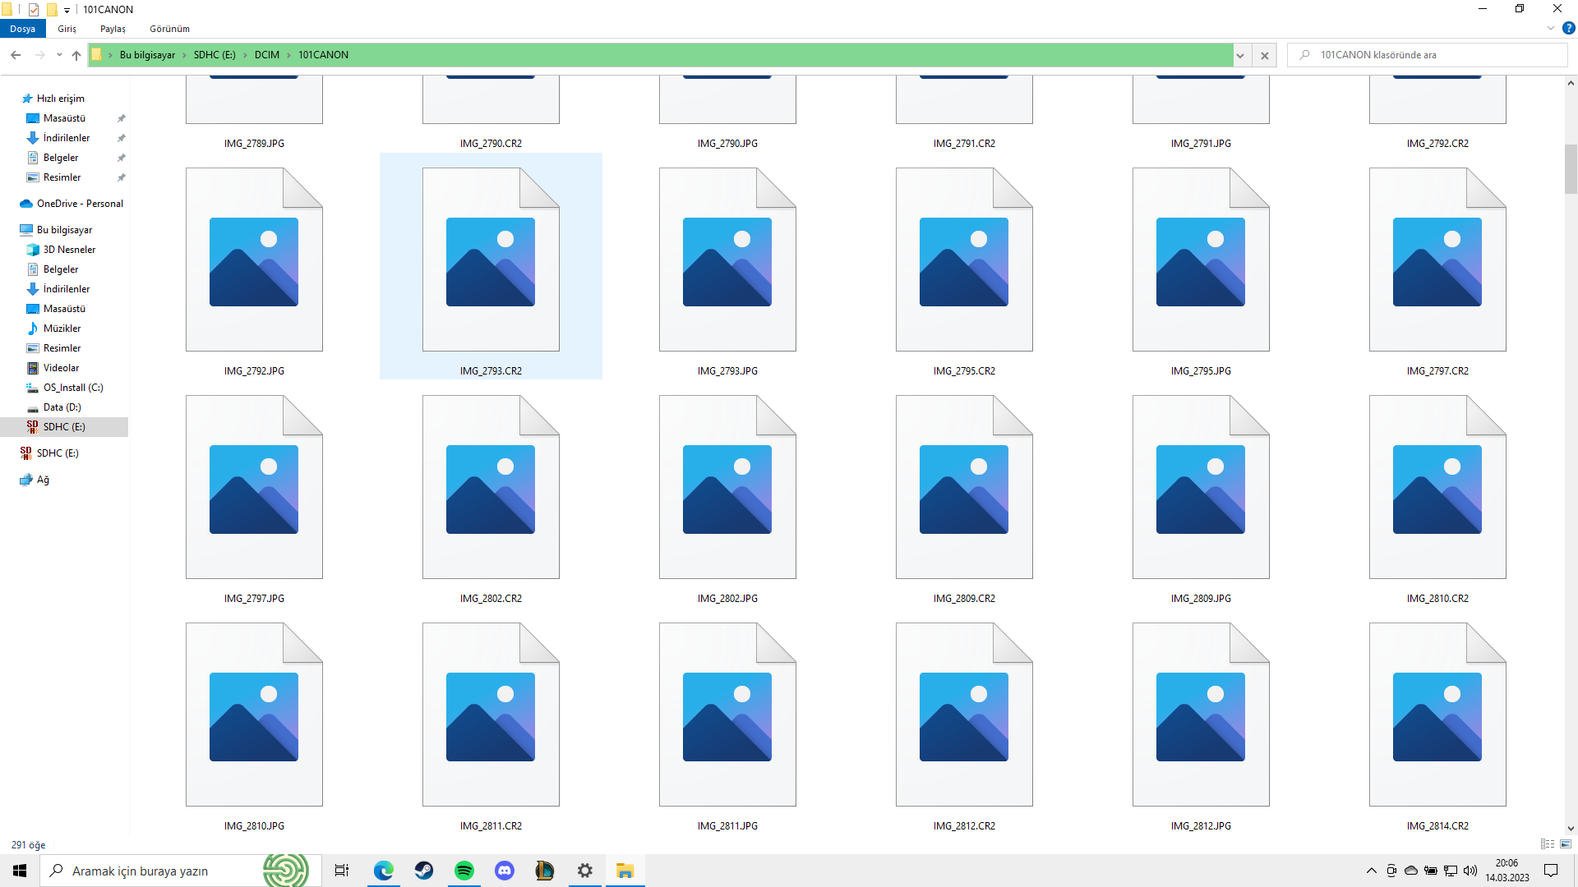The image size is (1578, 887).
Task: Open Task View on taskbar
Action: pos(342,871)
